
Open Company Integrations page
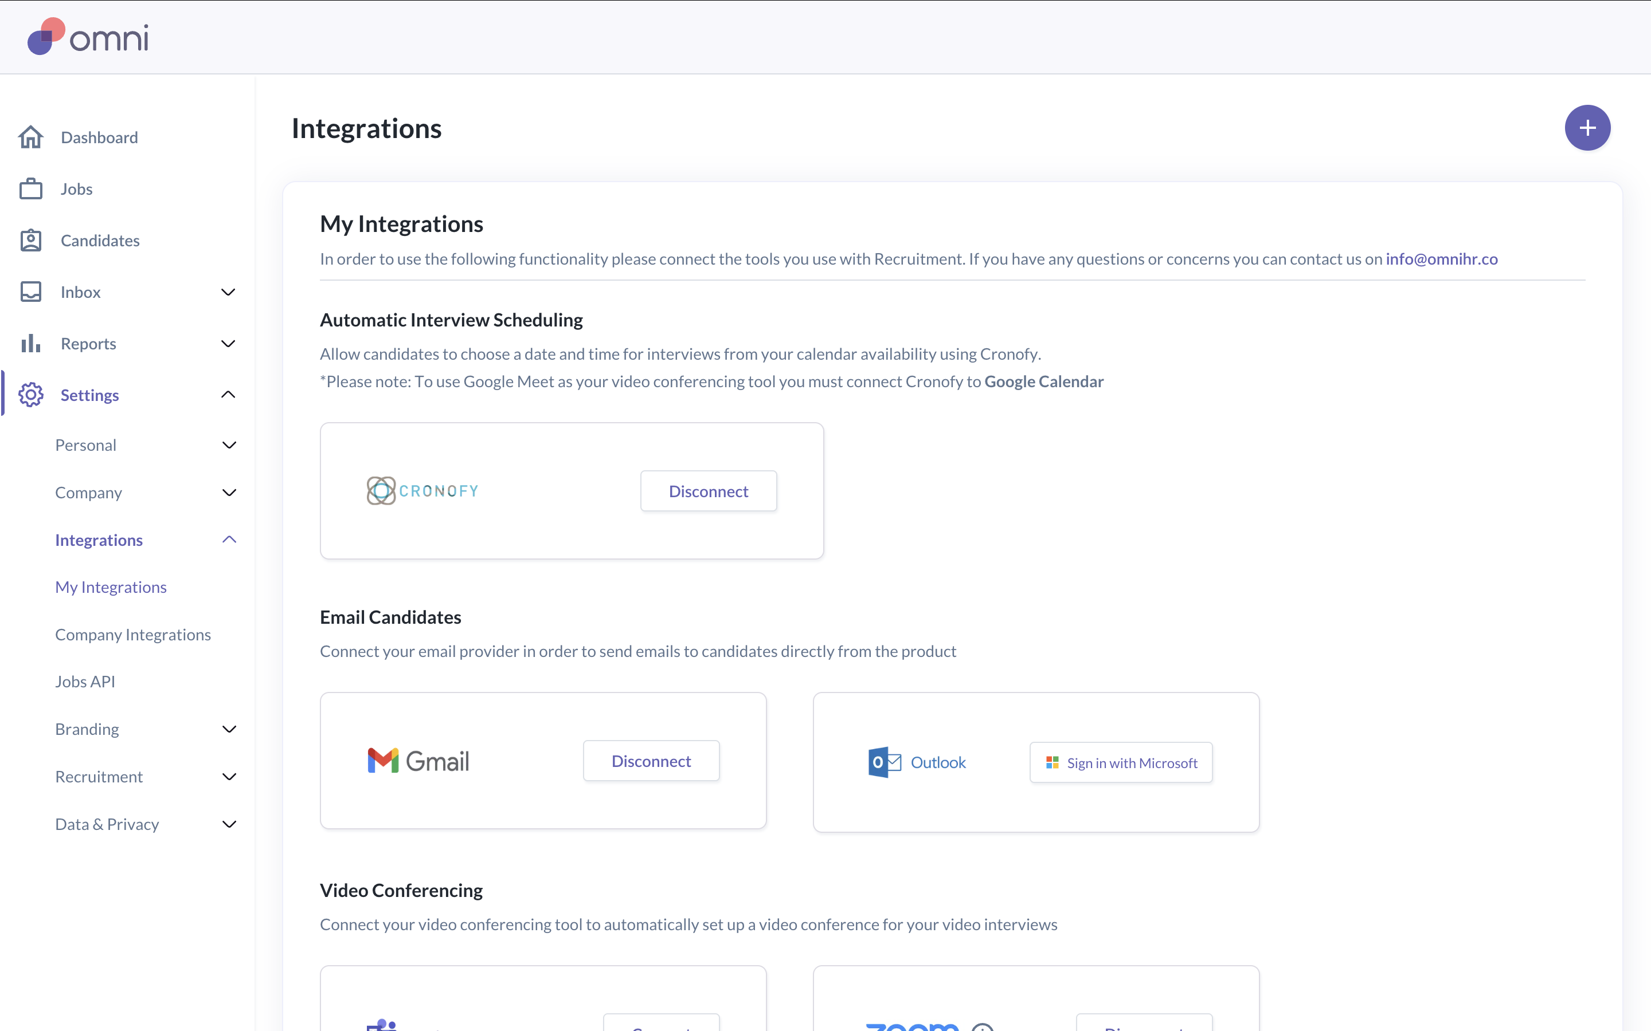(x=133, y=634)
